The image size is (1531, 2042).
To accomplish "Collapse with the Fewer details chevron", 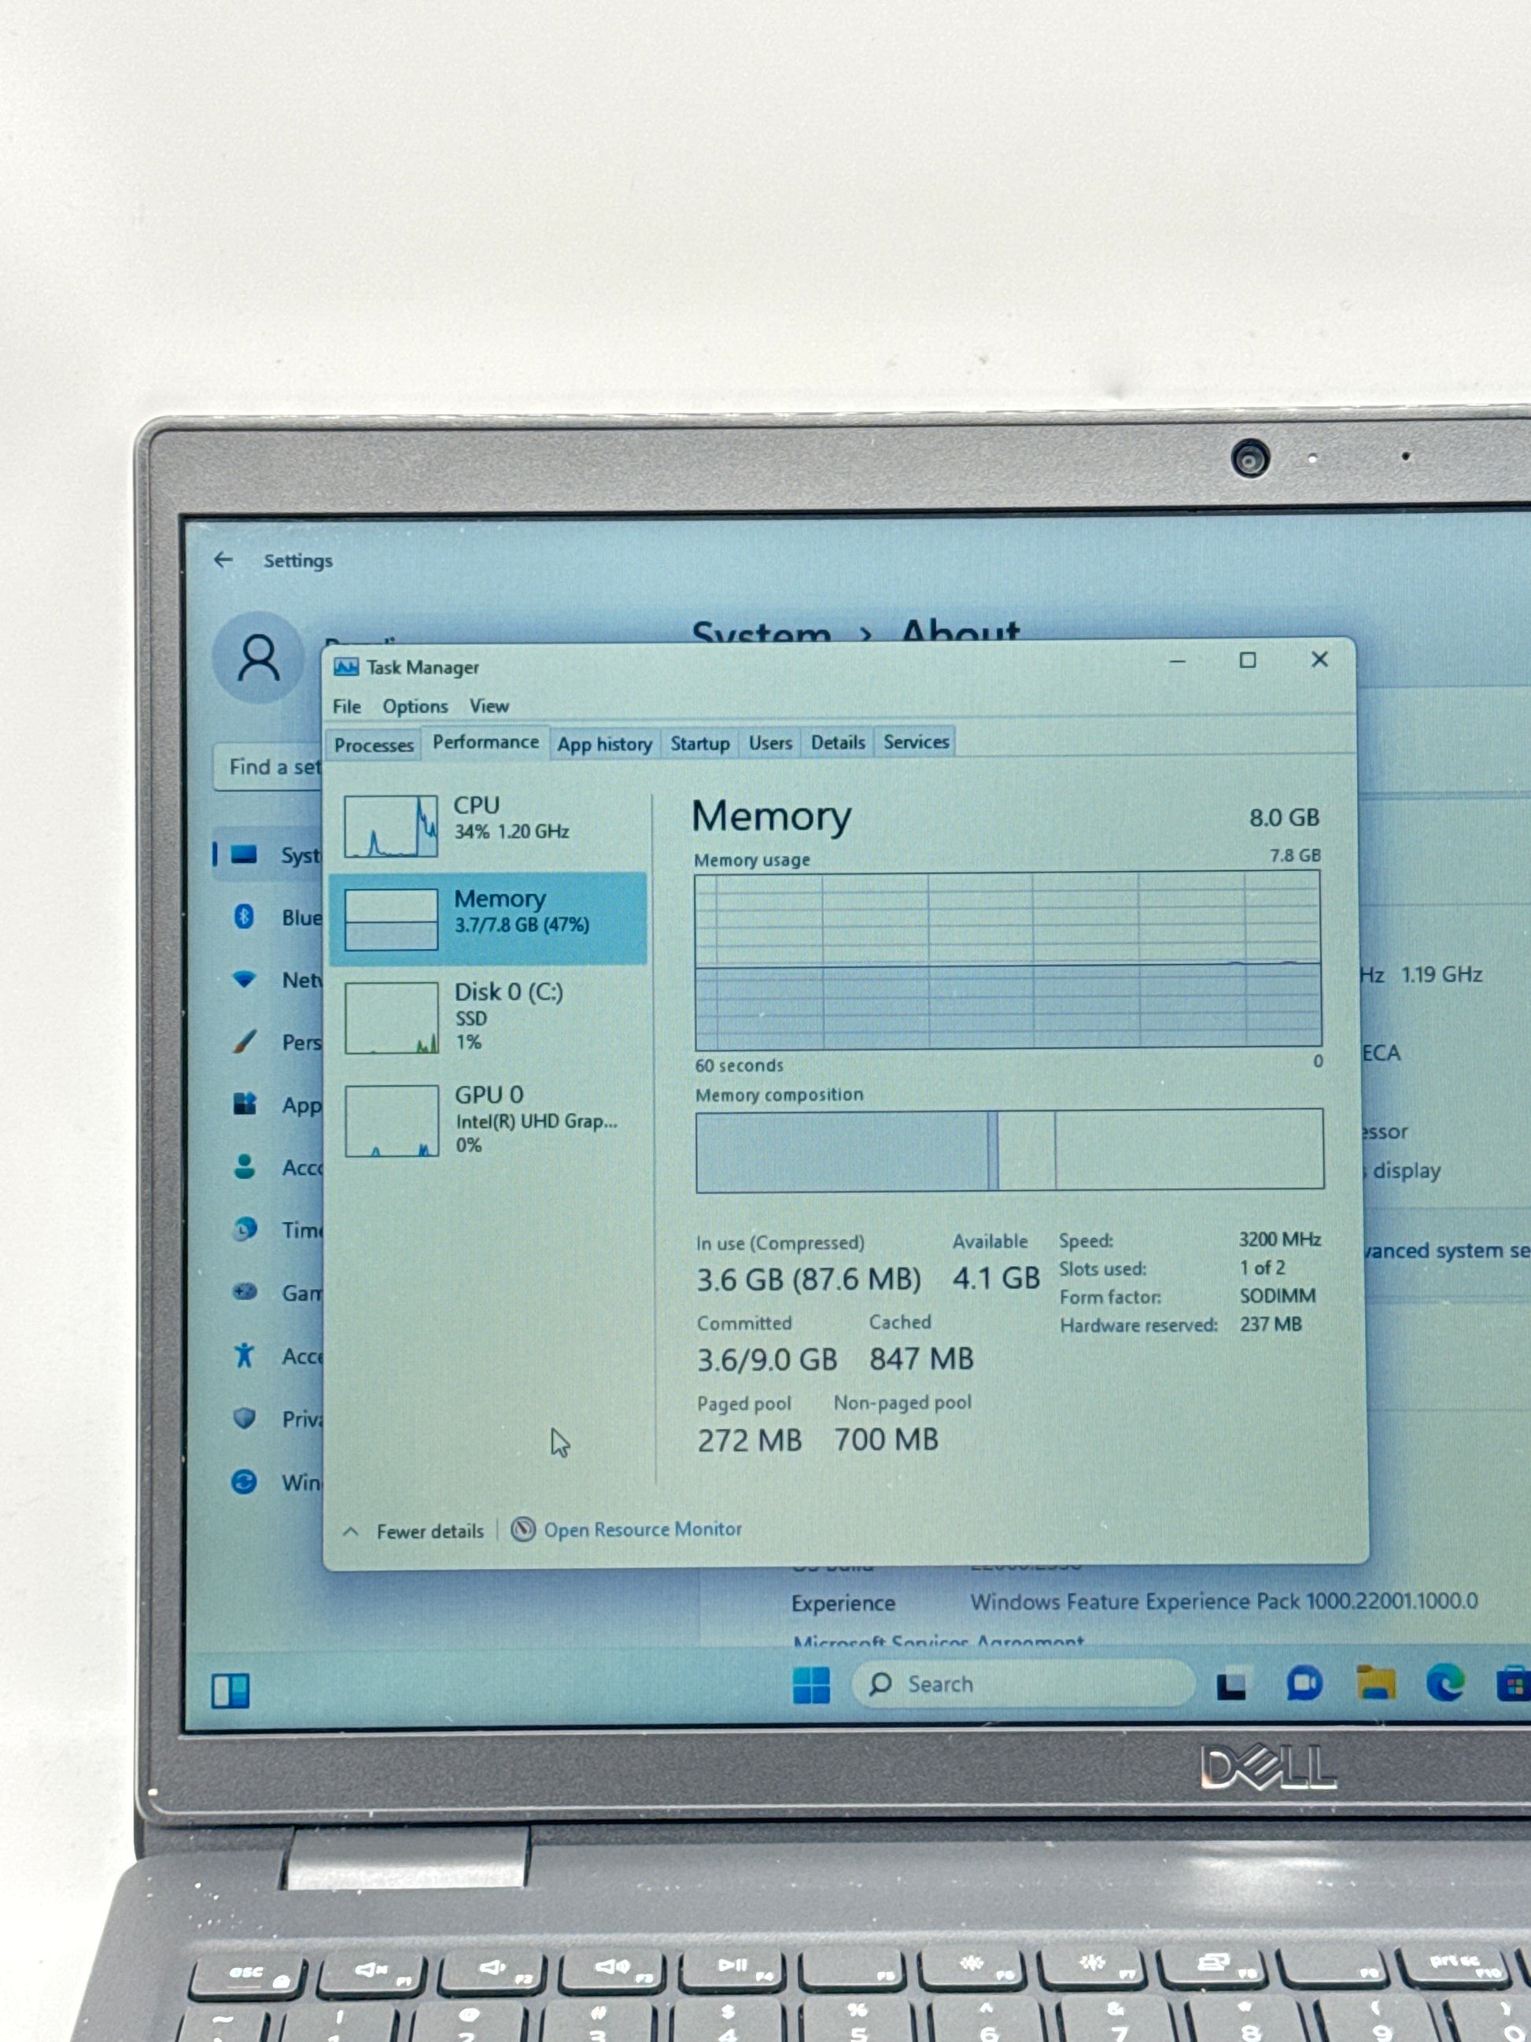I will [x=351, y=1531].
